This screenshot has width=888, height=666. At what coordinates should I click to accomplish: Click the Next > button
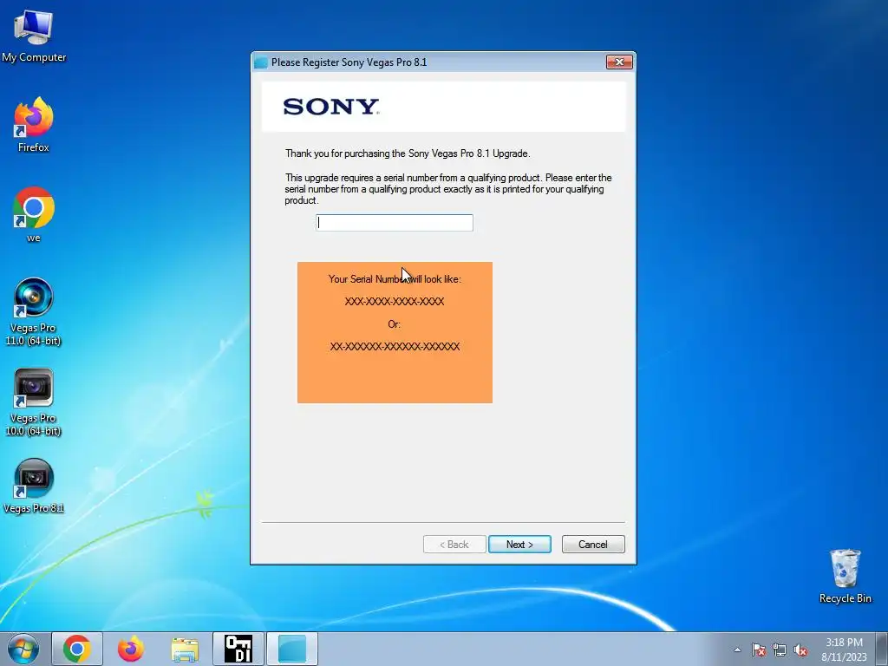click(x=519, y=545)
